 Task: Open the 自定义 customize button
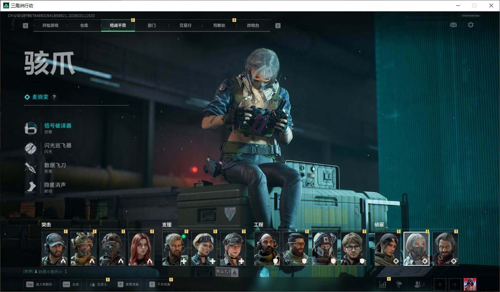[98, 284]
